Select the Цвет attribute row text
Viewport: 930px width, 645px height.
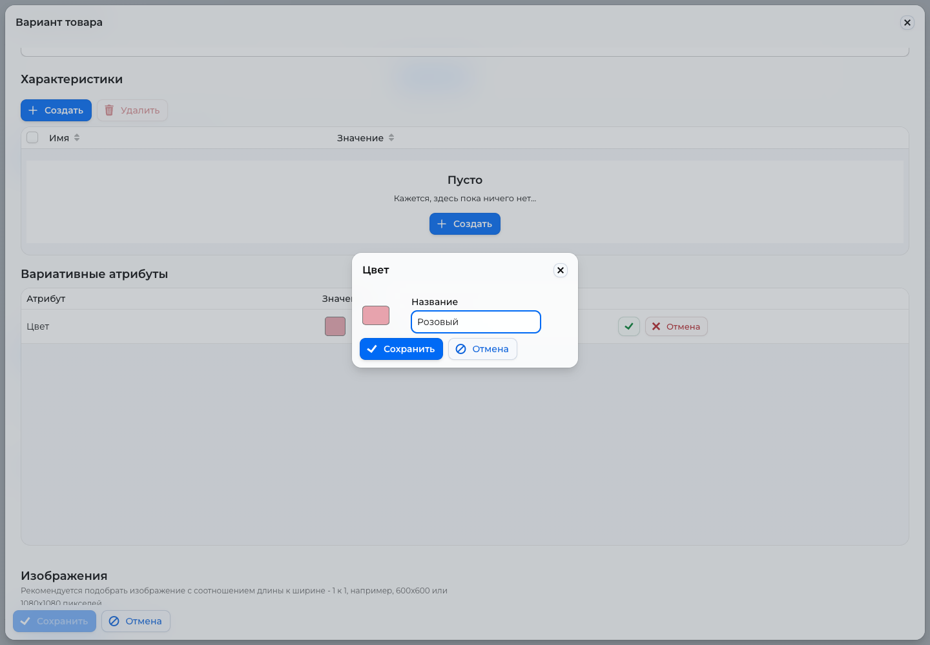point(38,326)
